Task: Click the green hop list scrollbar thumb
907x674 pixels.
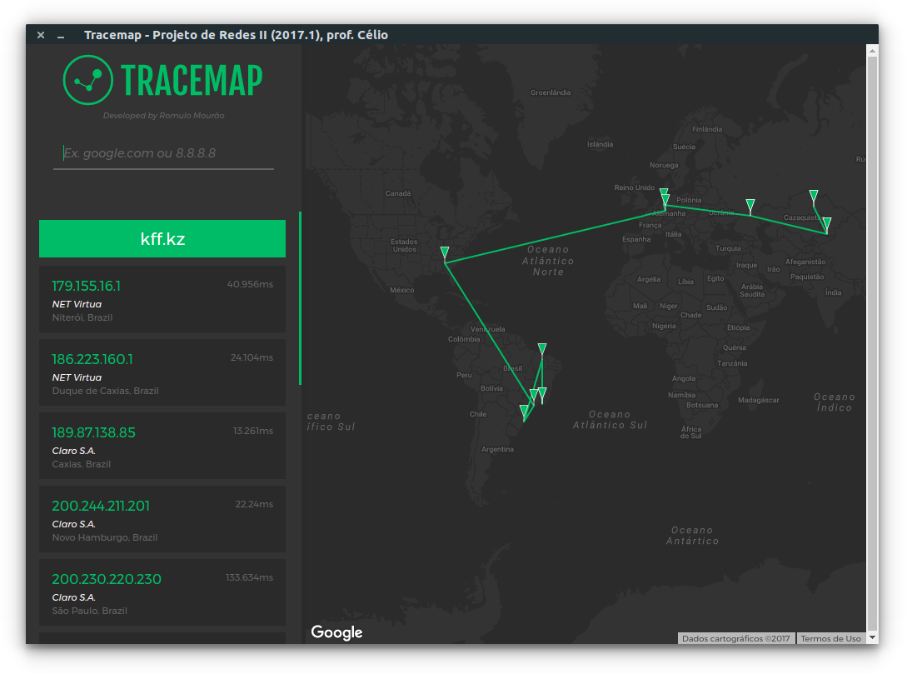Action: pos(300,298)
